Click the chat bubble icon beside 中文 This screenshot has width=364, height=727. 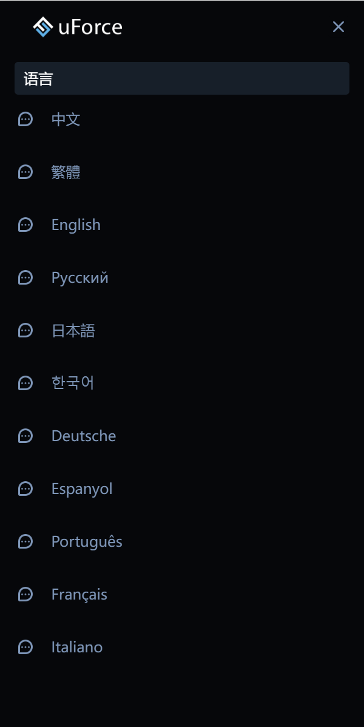pos(25,119)
